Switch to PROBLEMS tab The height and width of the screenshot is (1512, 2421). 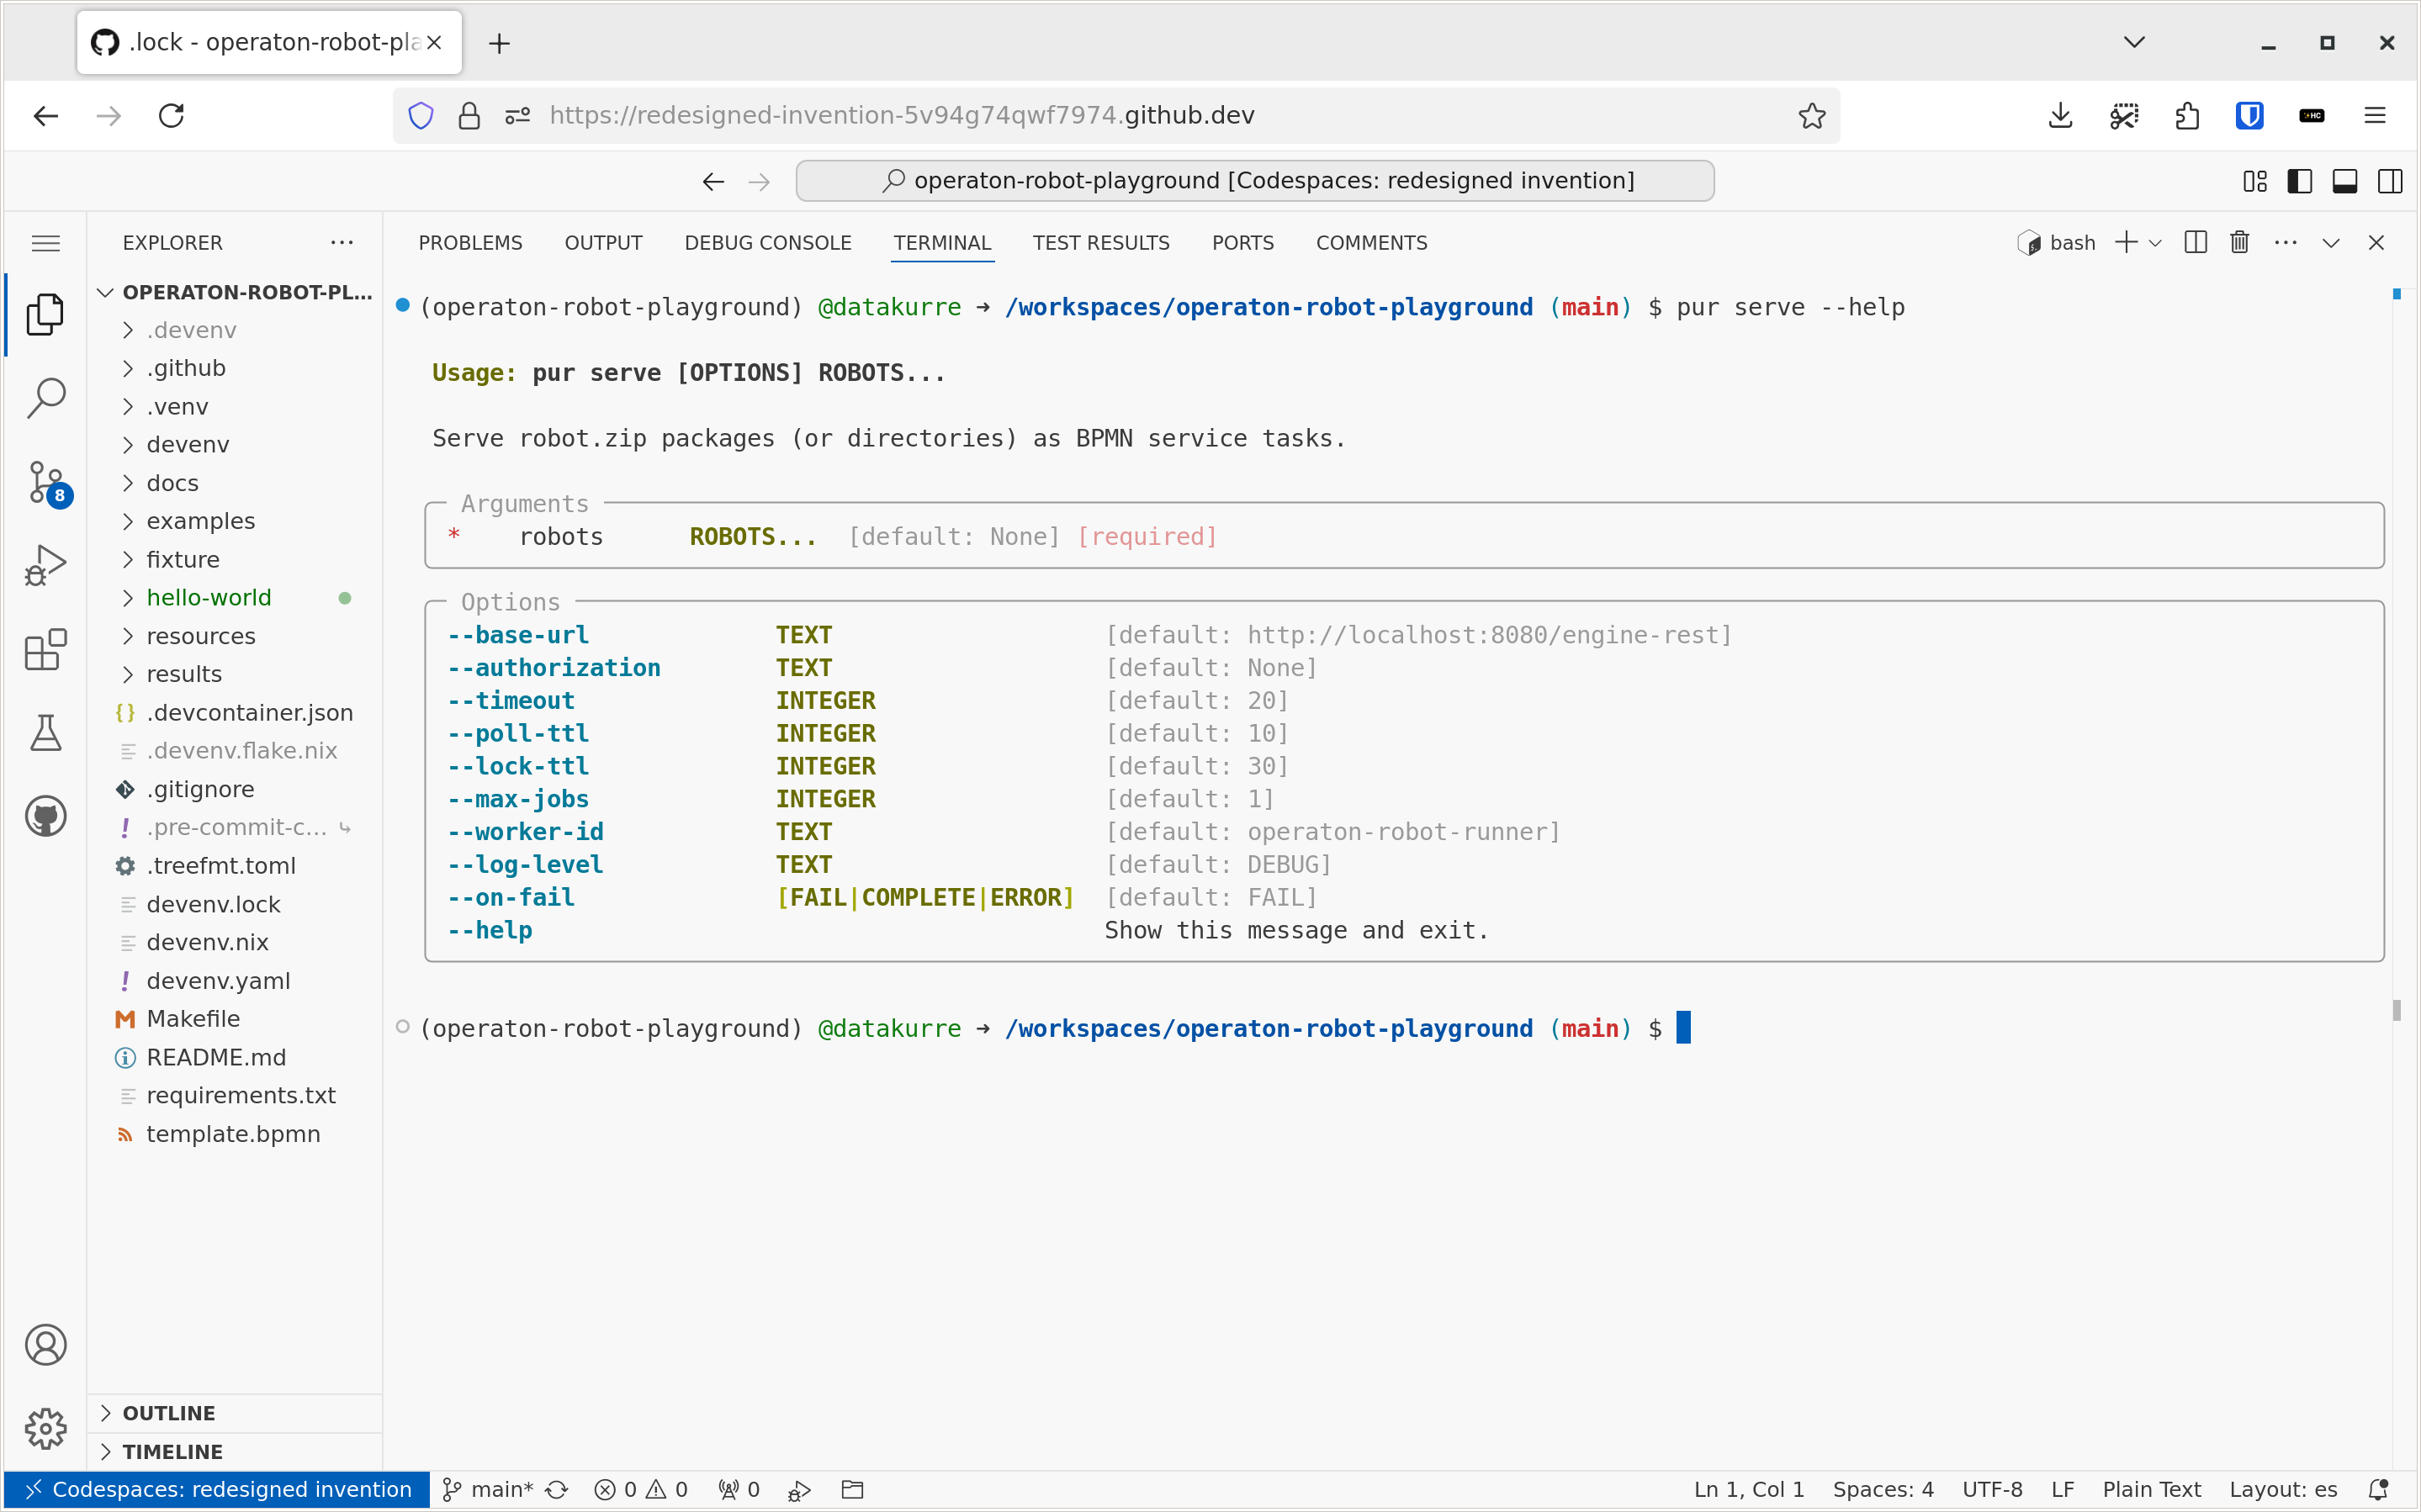[470, 243]
